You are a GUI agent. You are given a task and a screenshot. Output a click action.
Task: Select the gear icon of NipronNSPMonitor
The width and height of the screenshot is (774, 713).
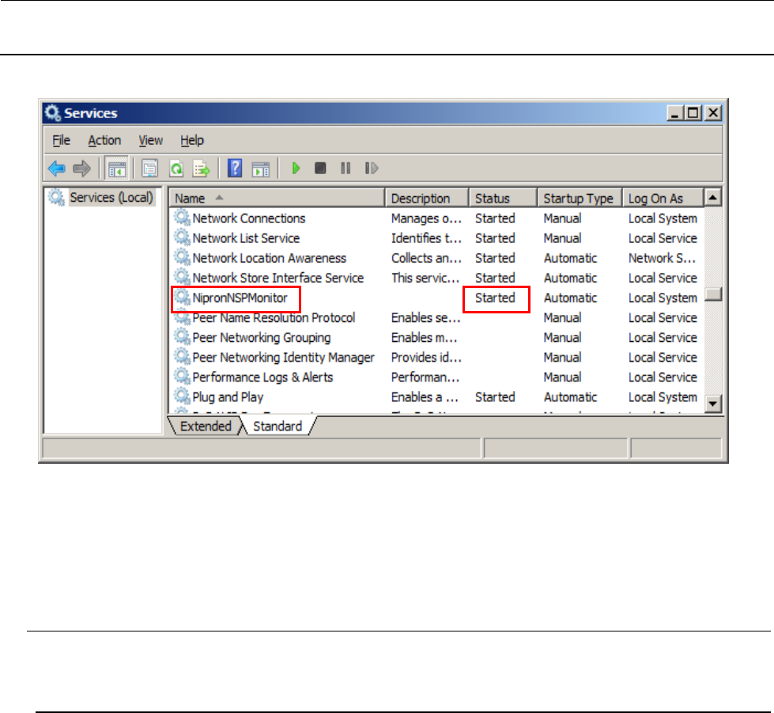click(x=182, y=297)
